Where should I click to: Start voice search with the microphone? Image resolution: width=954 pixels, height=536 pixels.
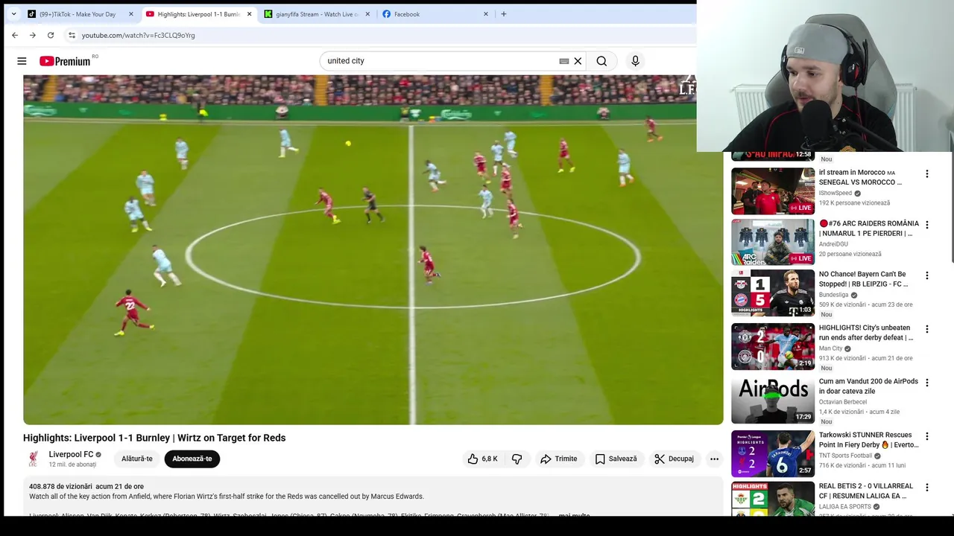coord(635,61)
